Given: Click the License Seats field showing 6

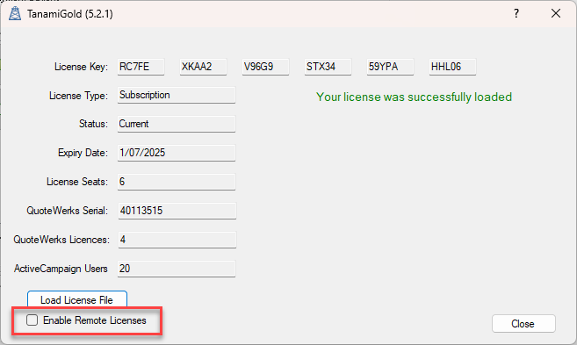Looking at the screenshot, I should pos(177,182).
